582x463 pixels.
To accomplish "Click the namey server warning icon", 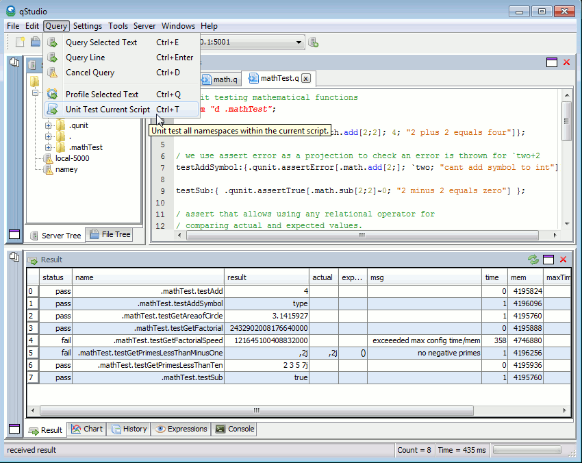I will (48, 170).
